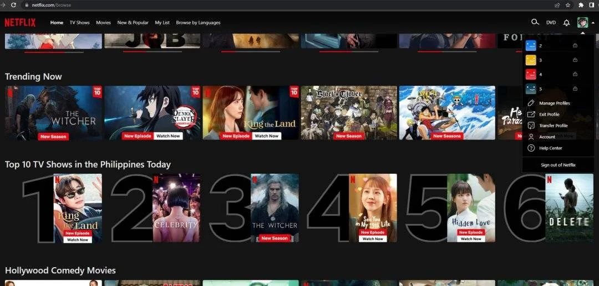Open rank 5 Hidden Love poster
The height and width of the screenshot is (286, 599).
tap(471, 208)
